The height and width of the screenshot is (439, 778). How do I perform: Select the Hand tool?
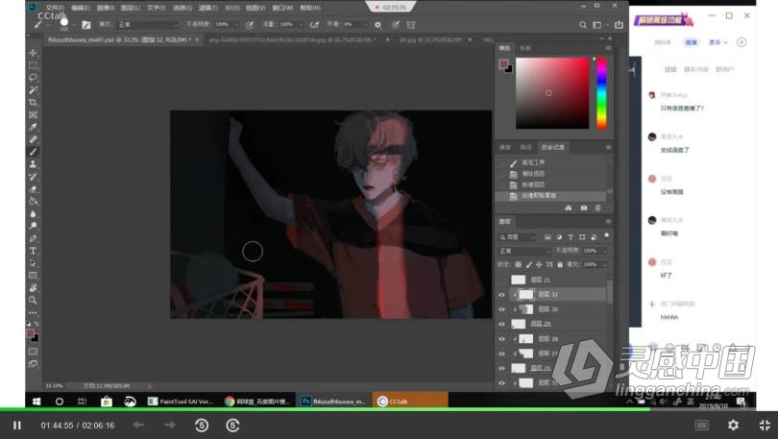click(34, 288)
